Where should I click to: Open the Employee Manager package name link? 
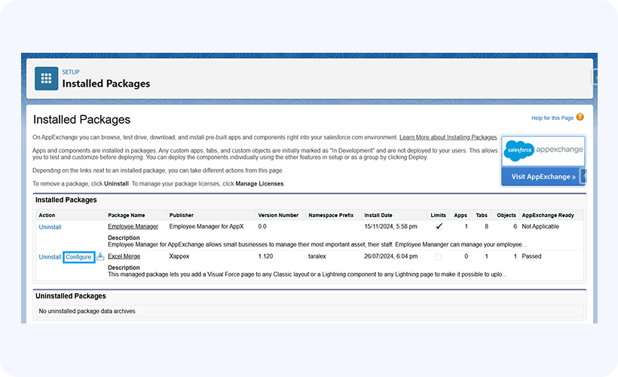click(133, 226)
